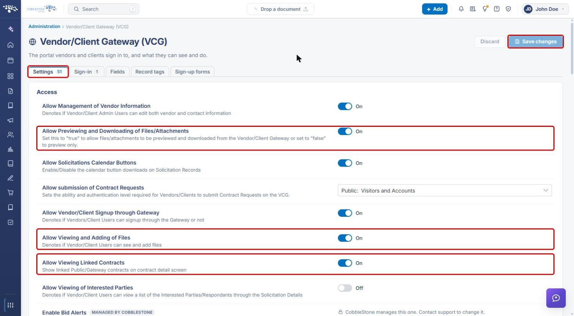Go to Home via sidebar house icon

pos(11,45)
